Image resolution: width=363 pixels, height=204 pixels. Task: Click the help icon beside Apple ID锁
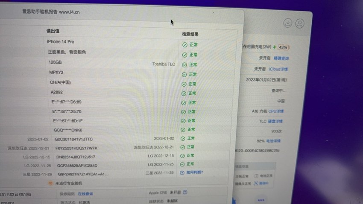coord(185,192)
